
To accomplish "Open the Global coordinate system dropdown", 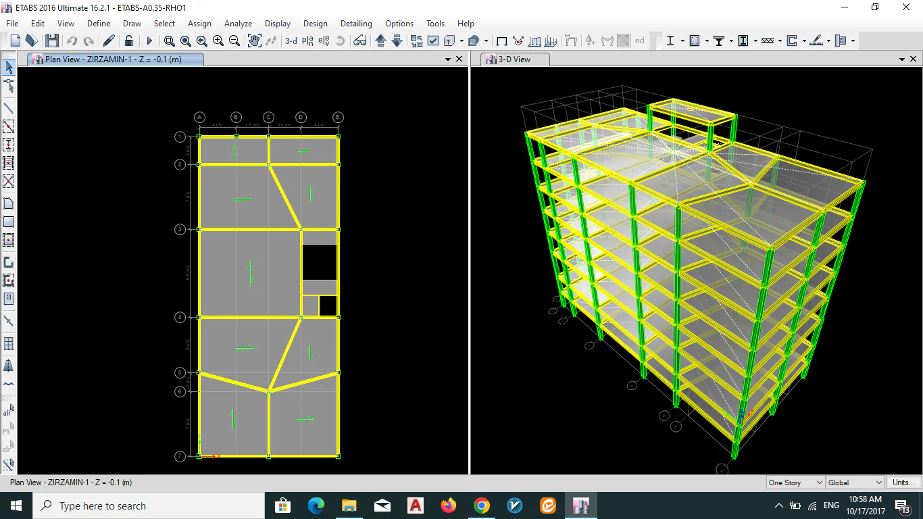I will [x=855, y=483].
